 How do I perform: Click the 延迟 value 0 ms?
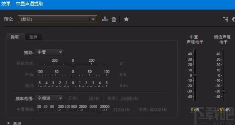[x=124, y=86]
